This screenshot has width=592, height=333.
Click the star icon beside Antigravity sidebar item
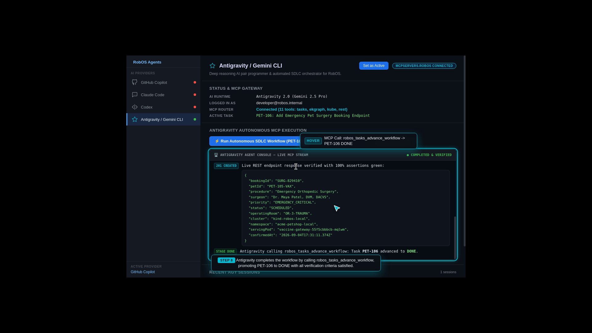tap(135, 119)
